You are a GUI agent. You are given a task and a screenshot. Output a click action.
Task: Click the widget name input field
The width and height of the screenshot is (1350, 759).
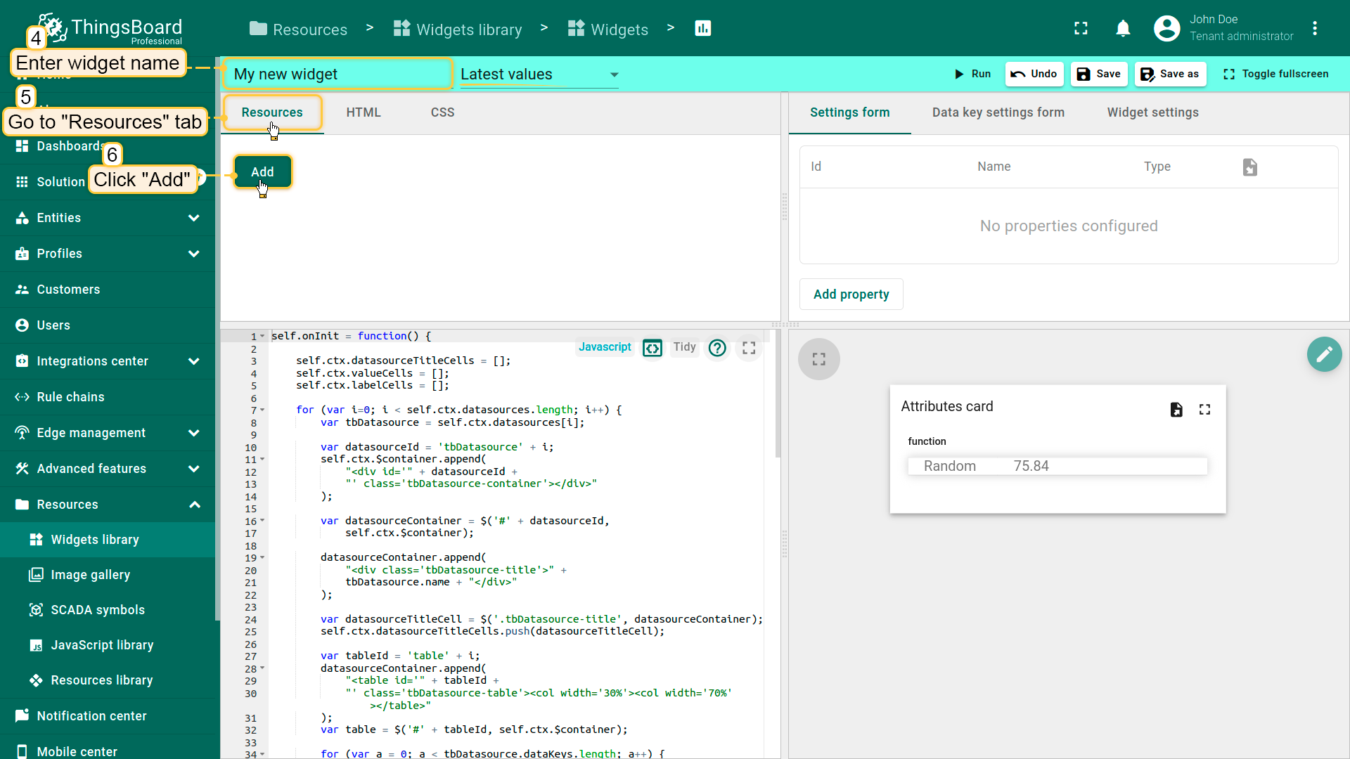(337, 74)
